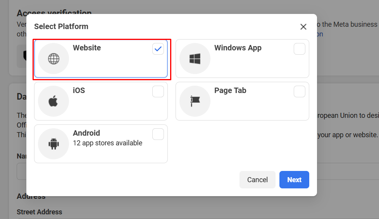
Task: Select the Page Tab label text
Action: click(x=230, y=90)
